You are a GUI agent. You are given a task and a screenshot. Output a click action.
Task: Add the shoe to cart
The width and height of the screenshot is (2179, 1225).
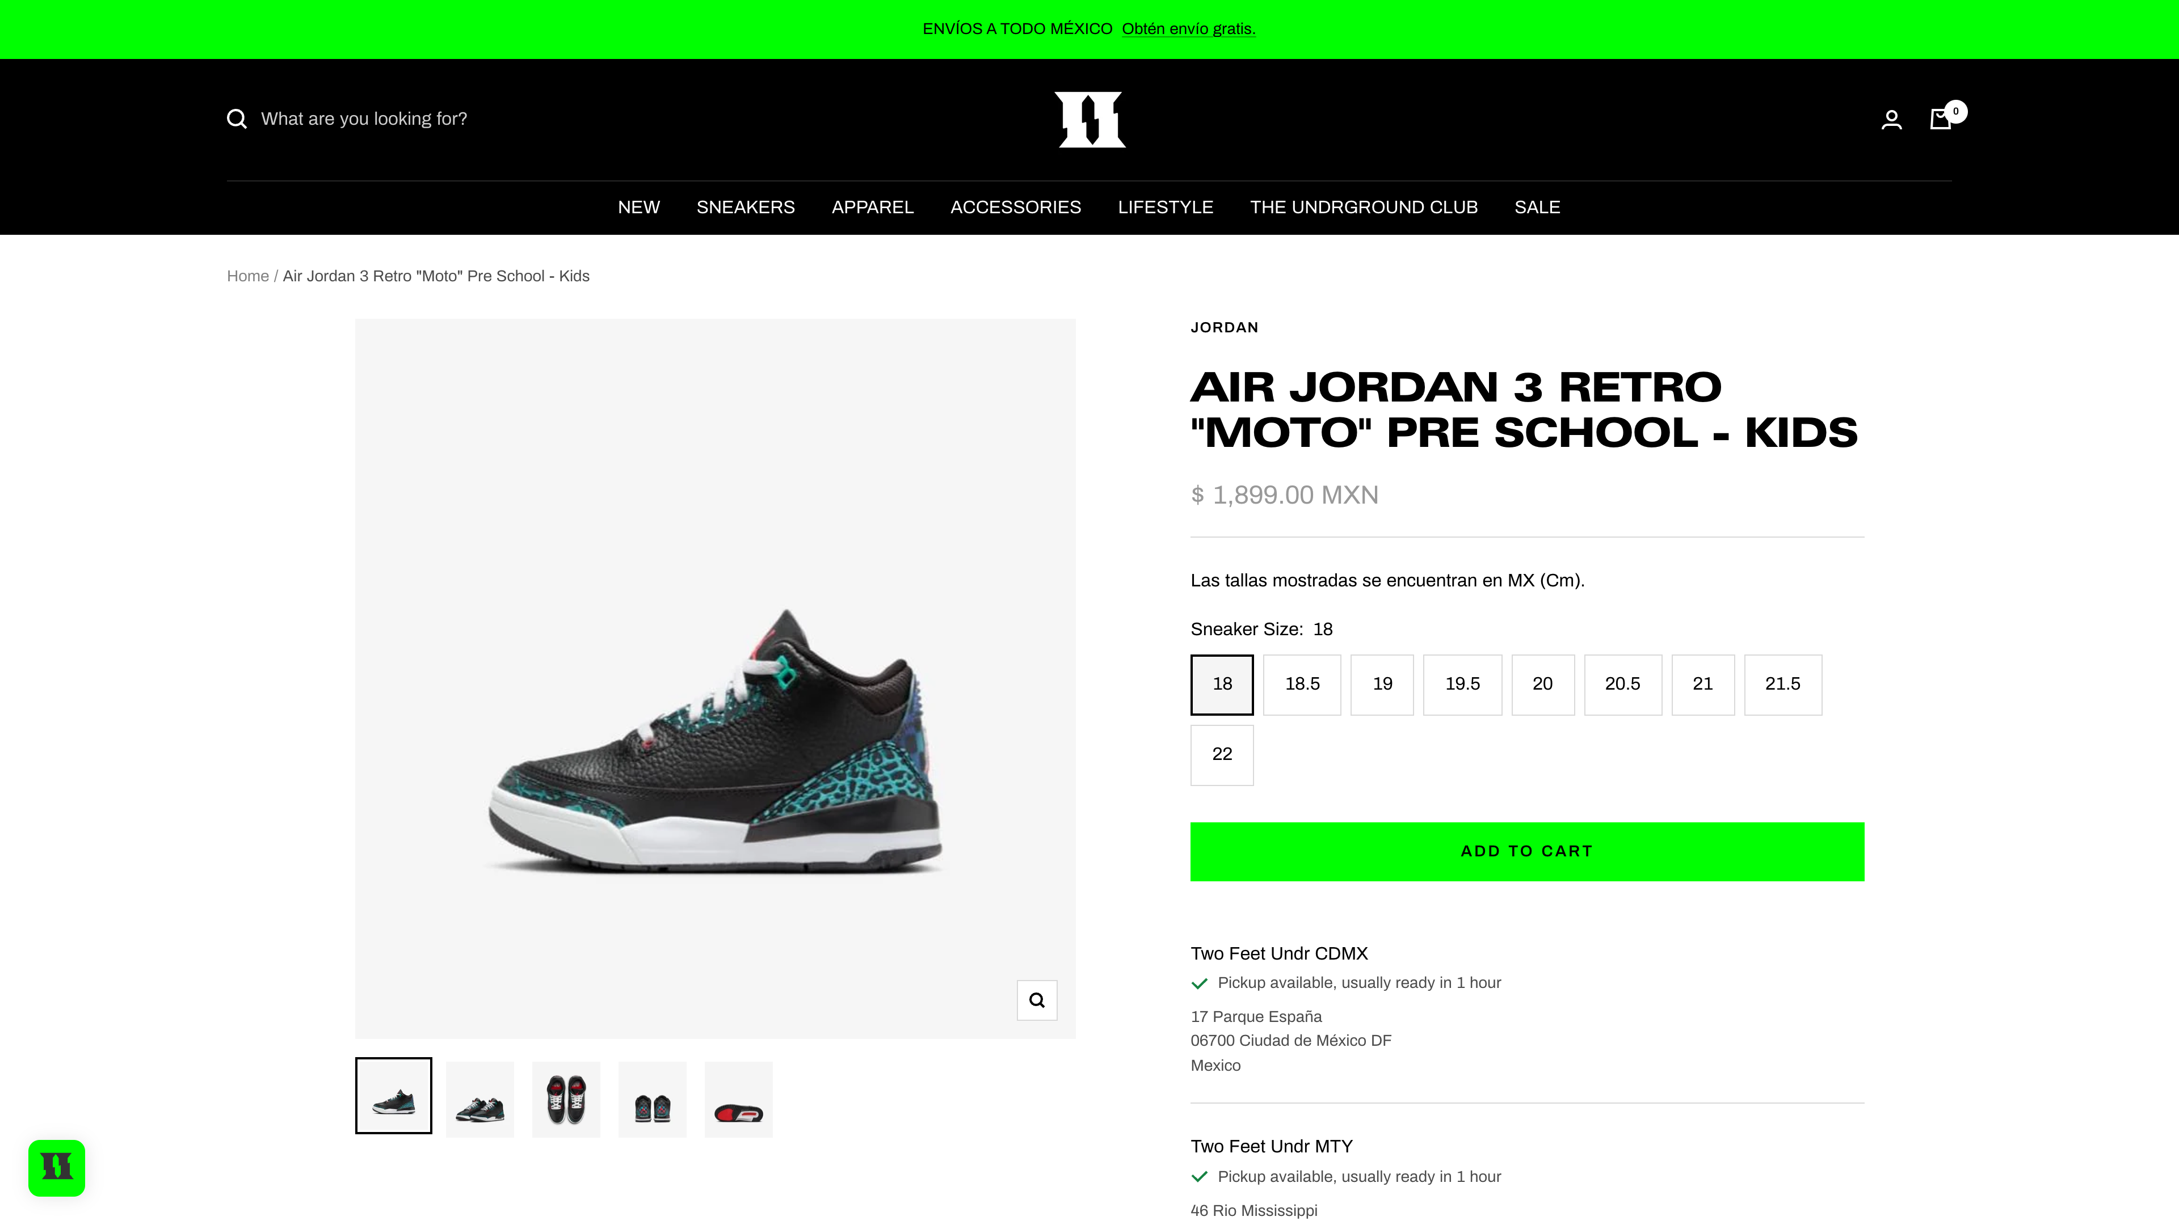click(1527, 851)
